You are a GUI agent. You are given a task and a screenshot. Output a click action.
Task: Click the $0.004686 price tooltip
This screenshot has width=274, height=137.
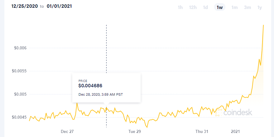106,88
